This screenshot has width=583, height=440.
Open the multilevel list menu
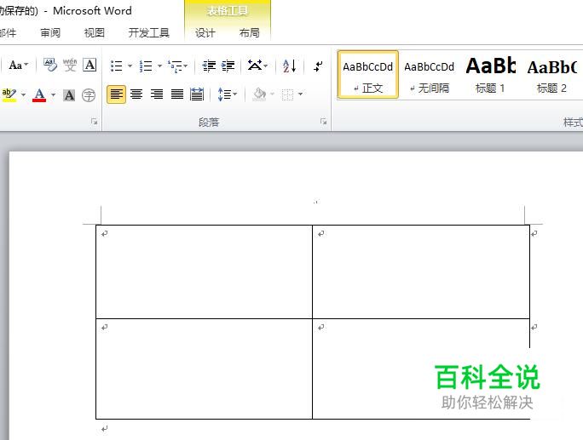177,66
